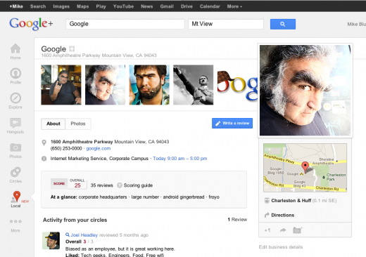Open Drive in the top bar
Screen dimensions: 366x257
pos(187,6)
